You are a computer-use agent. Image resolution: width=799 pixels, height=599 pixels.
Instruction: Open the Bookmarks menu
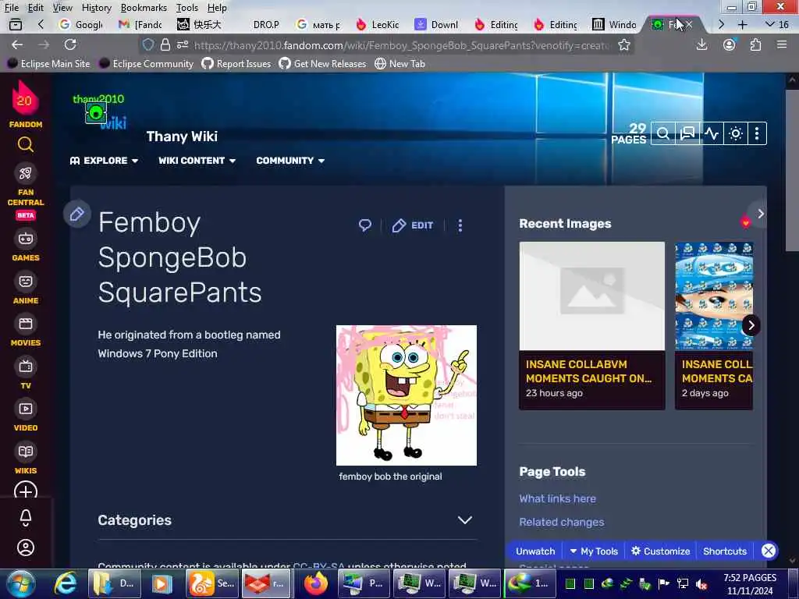pos(144,8)
